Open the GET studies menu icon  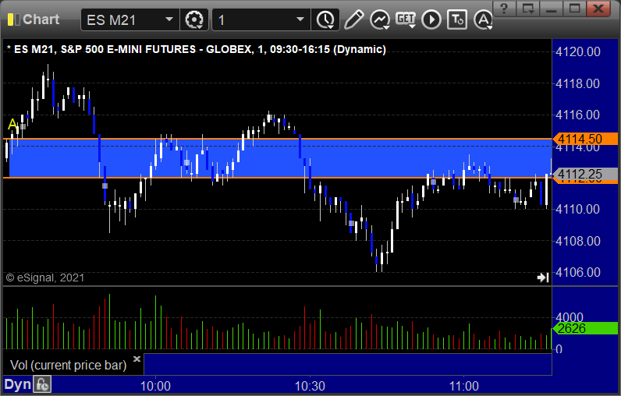pyautogui.click(x=406, y=19)
